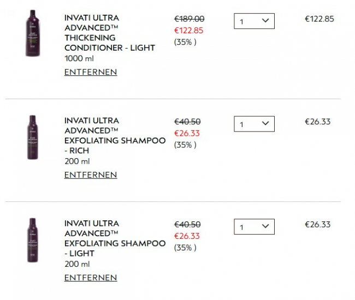Open quantity selector for Exfoliating Shampoo - Rich
Screen dimensions: 355x300
tap(254, 124)
